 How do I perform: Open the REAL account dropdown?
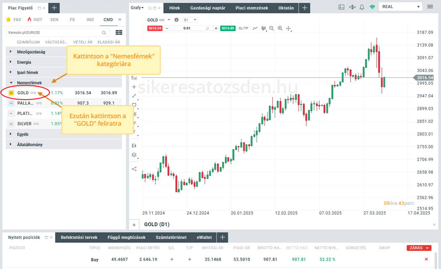[400, 7]
